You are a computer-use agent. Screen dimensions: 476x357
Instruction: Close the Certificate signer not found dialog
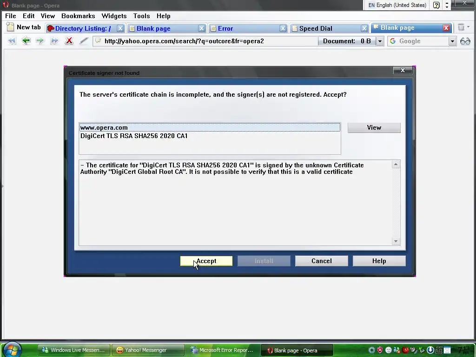[x=403, y=70]
